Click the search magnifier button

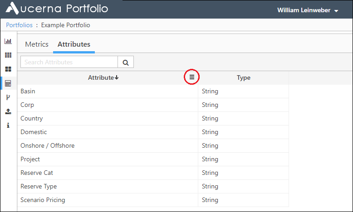tap(126, 62)
